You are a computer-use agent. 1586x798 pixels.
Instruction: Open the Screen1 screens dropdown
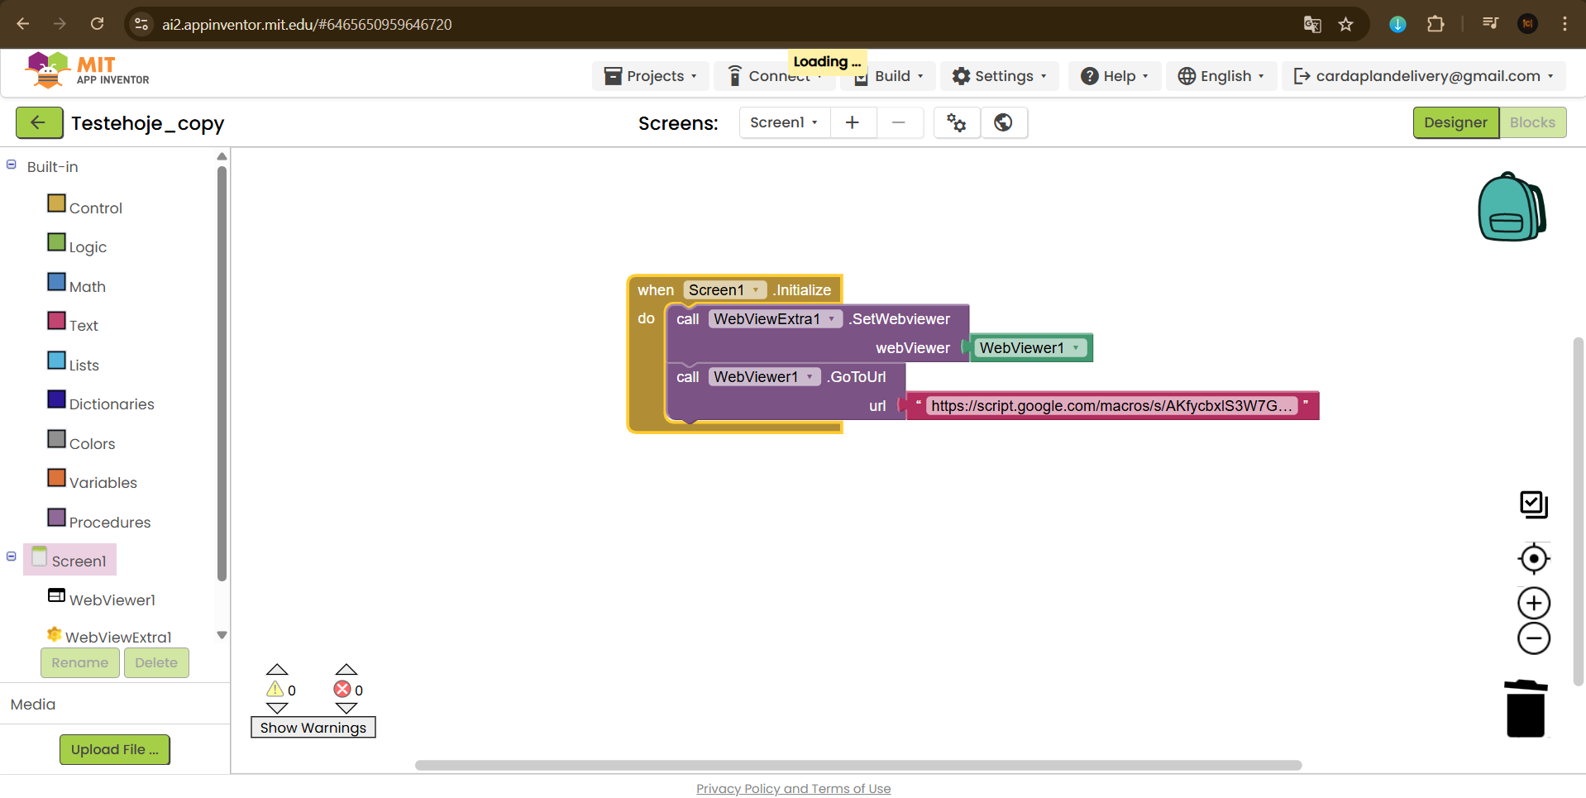[783, 123]
